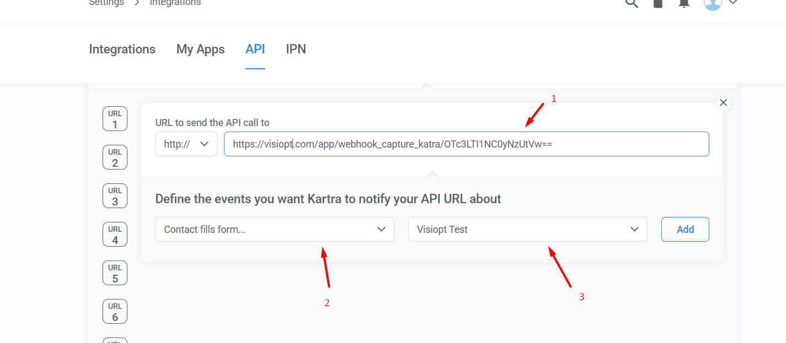Click the Integrations breadcrumb link

click(x=175, y=3)
